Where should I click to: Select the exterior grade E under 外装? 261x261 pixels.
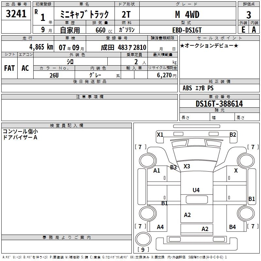243,30
